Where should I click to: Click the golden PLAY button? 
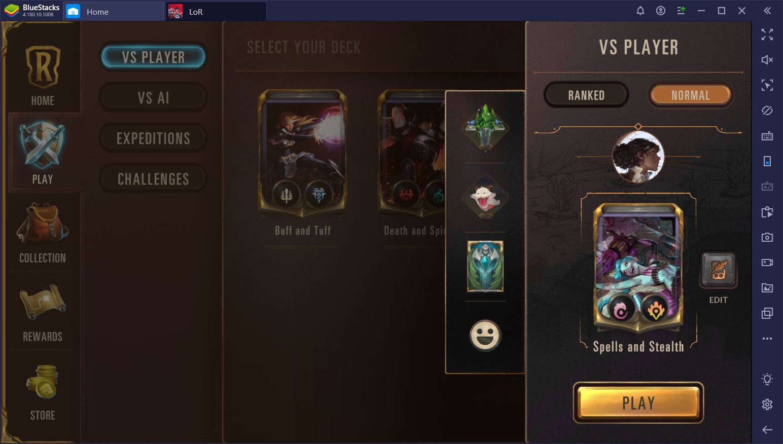638,403
